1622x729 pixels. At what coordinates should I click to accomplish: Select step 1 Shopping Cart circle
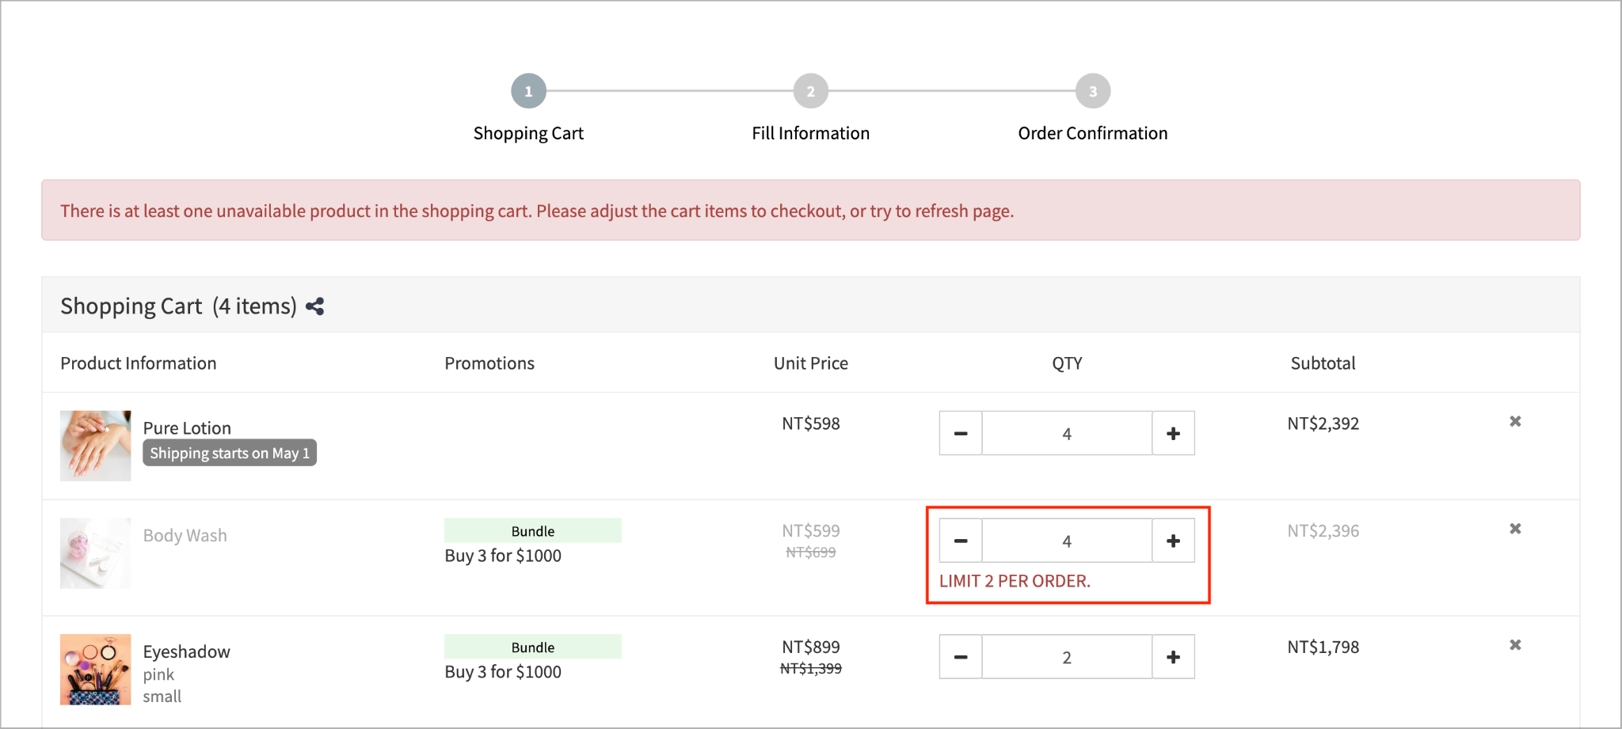coord(528,91)
